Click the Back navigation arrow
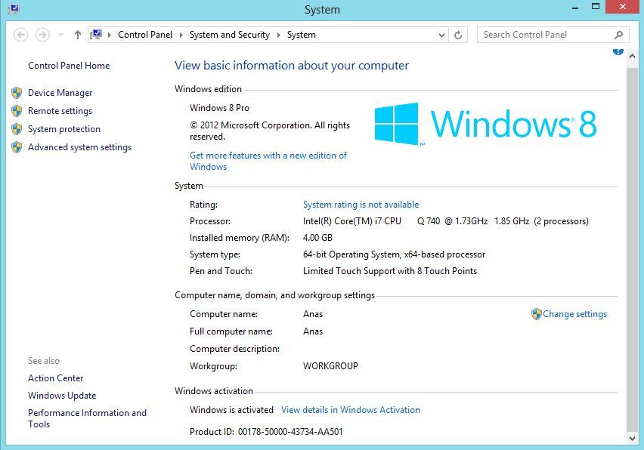Screen dimensions: 644x450 (x=20, y=35)
